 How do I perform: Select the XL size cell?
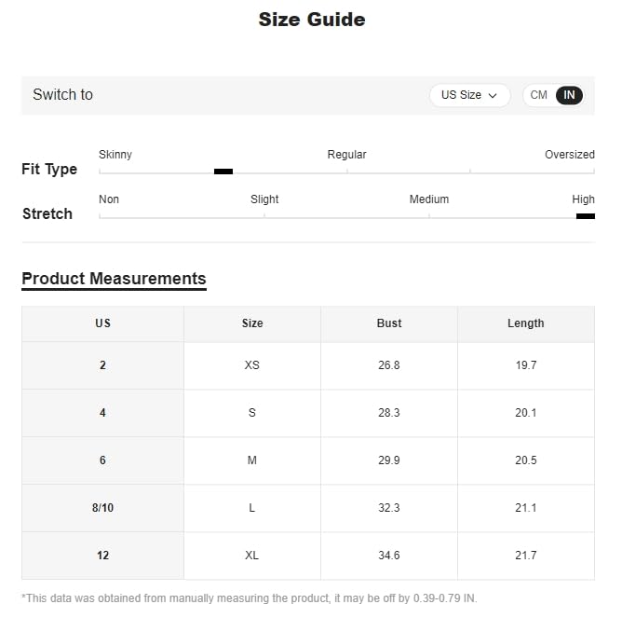(x=252, y=556)
